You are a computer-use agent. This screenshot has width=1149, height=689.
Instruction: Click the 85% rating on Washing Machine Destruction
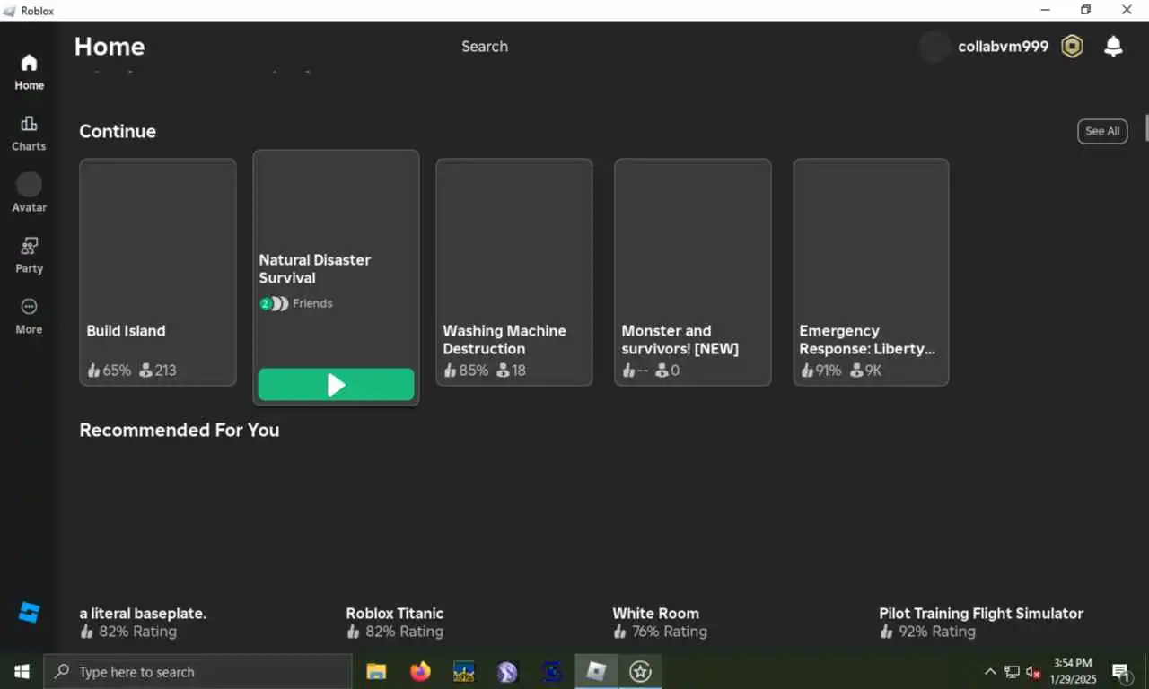coord(466,370)
